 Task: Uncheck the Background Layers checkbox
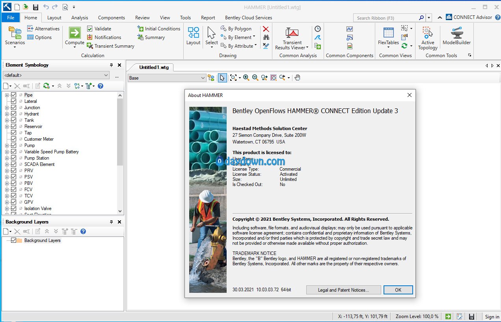(14, 240)
